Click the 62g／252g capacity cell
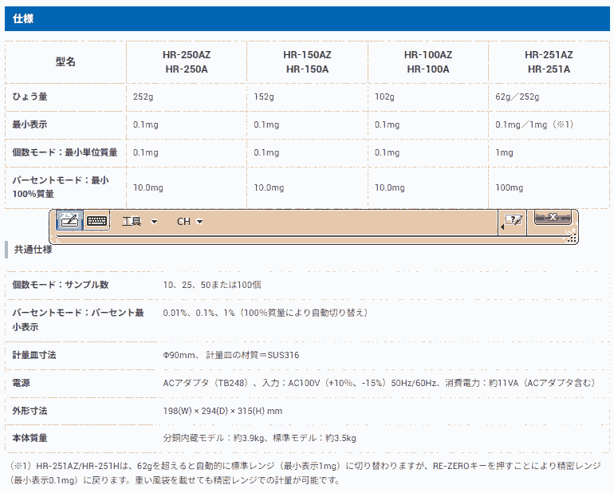The height and width of the screenshot is (493, 614). 518,97
